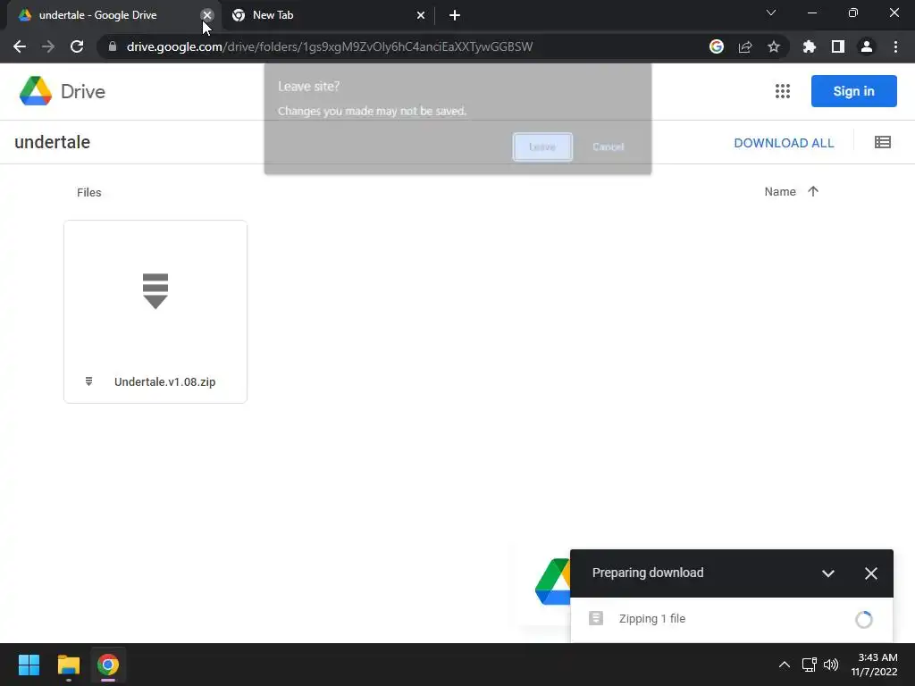Click Cancel in Leave site dialog
915x686 pixels.
pos(608,147)
